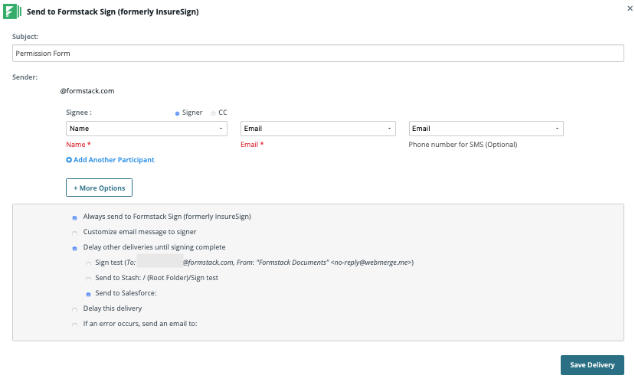Open the signee Email dropdown

[318, 129]
